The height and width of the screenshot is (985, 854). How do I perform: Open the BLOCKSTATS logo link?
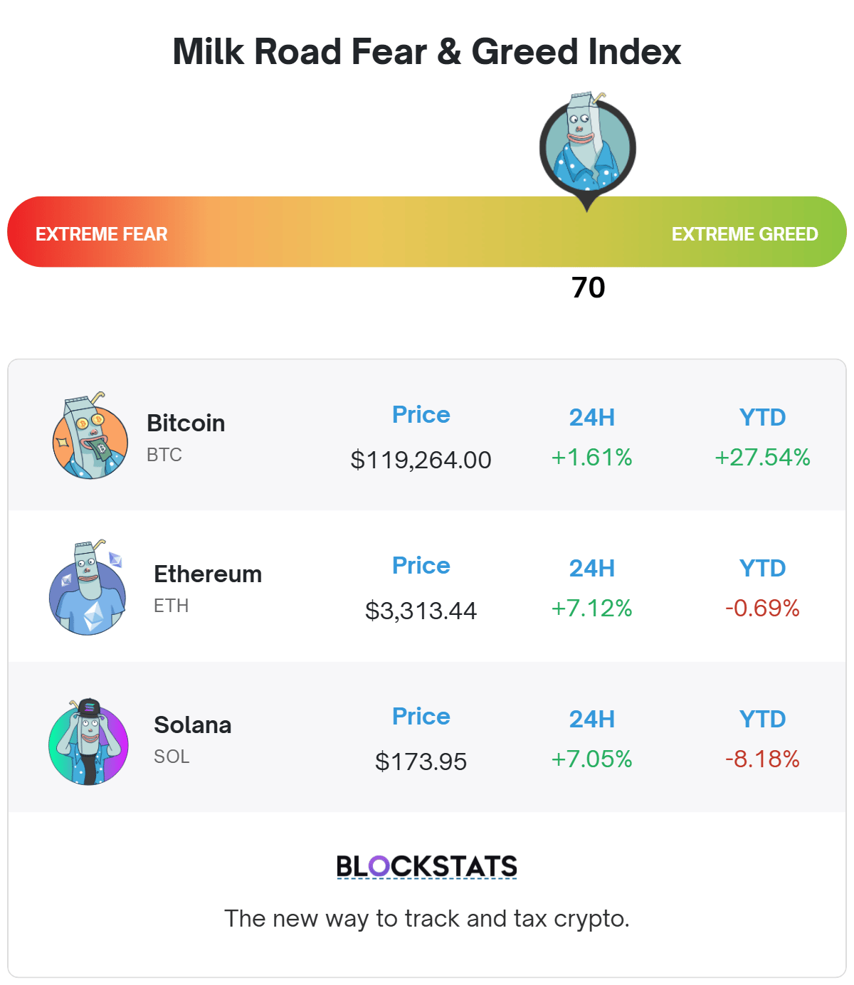pyautogui.click(x=427, y=867)
